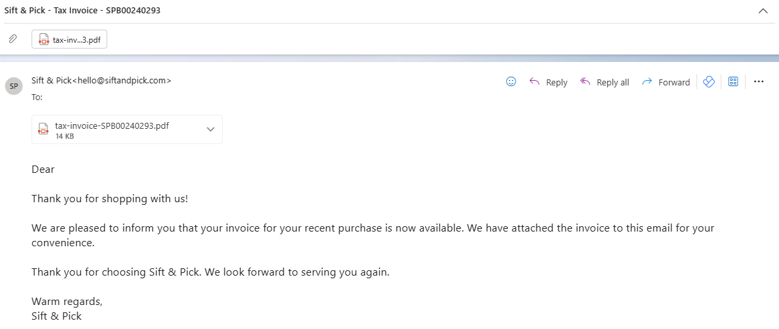Image resolution: width=779 pixels, height=329 pixels.
Task: Open tax-invoice-SPB00240293.pdf attachment card
Action: [126, 129]
